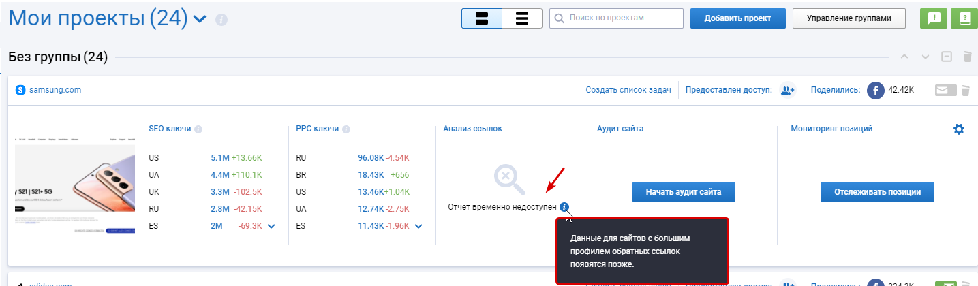This screenshot has width=978, height=286.
Task: Expand more countries under SEO ключи
Action: pyautogui.click(x=271, y=226)
